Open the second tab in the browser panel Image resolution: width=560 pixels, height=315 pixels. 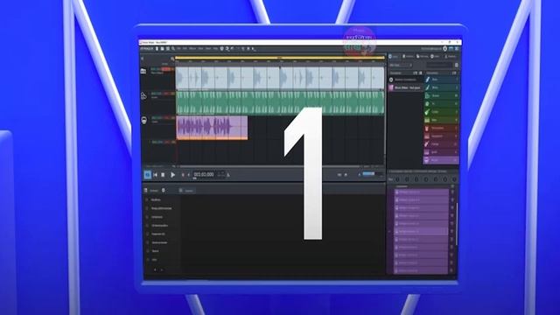[409, 56]
